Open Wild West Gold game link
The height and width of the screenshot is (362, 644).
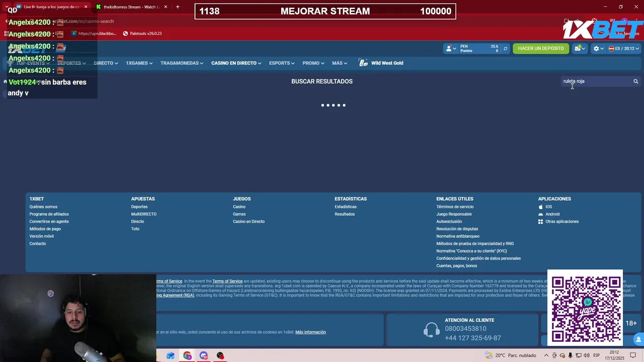tap(387, 63)
